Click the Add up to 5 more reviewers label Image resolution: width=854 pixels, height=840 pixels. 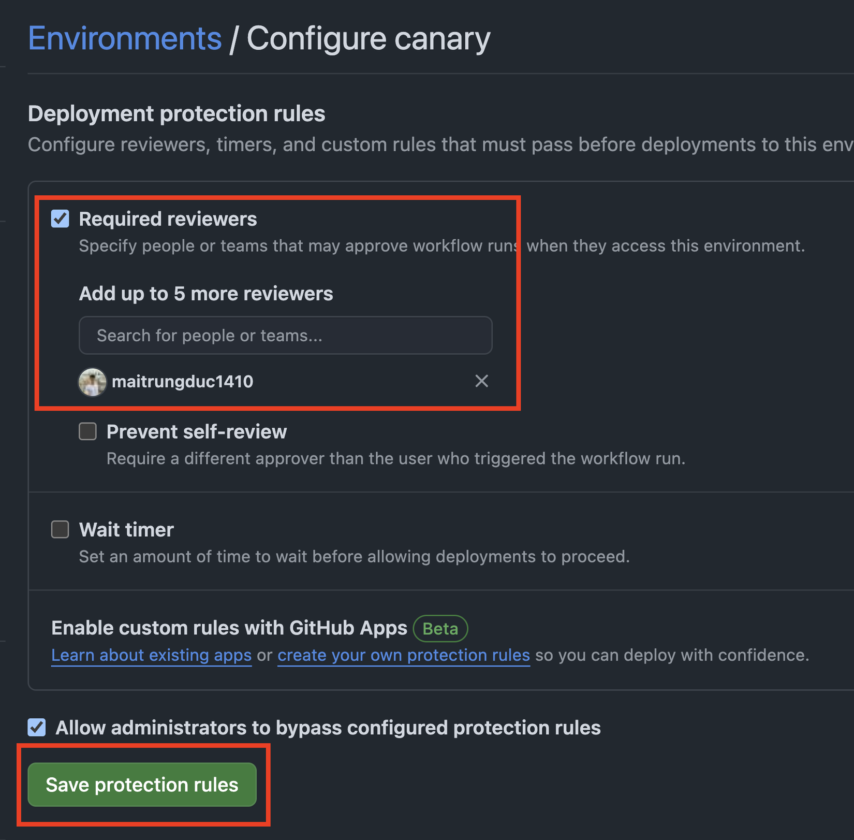point(205,294)
